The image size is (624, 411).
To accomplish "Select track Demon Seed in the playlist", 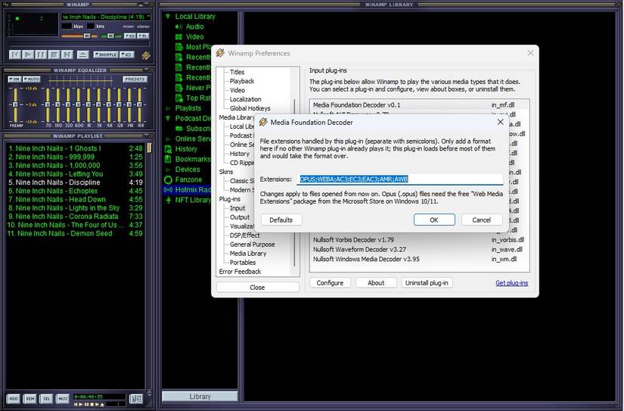I will (75, 233).
